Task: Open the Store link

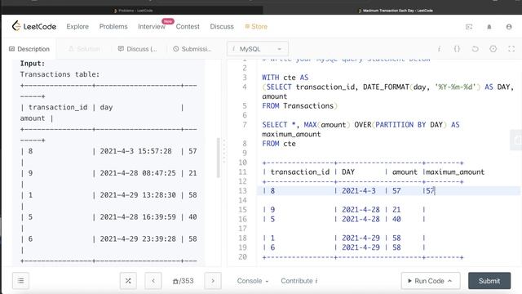Action: [256, 26]
